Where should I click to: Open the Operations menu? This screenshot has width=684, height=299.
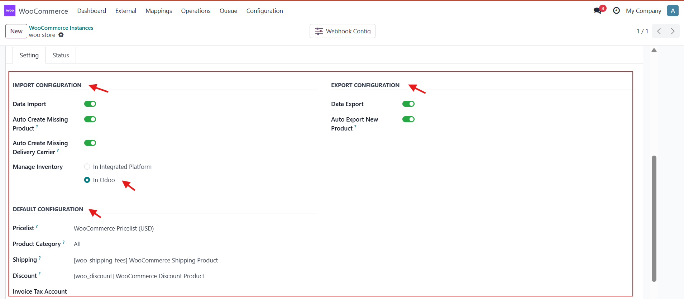pos(196,11)
